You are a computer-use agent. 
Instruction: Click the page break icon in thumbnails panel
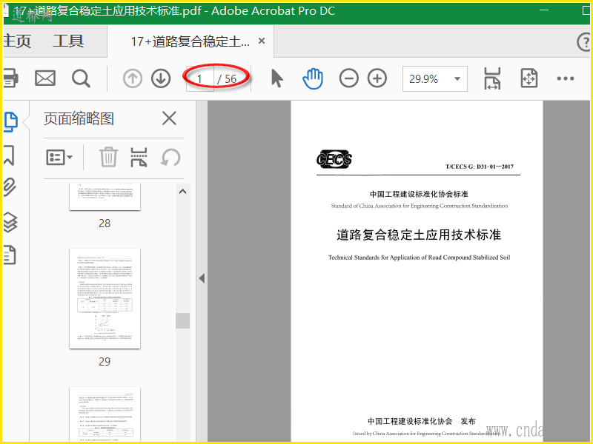pyautogui.click(x=139, y=157)
